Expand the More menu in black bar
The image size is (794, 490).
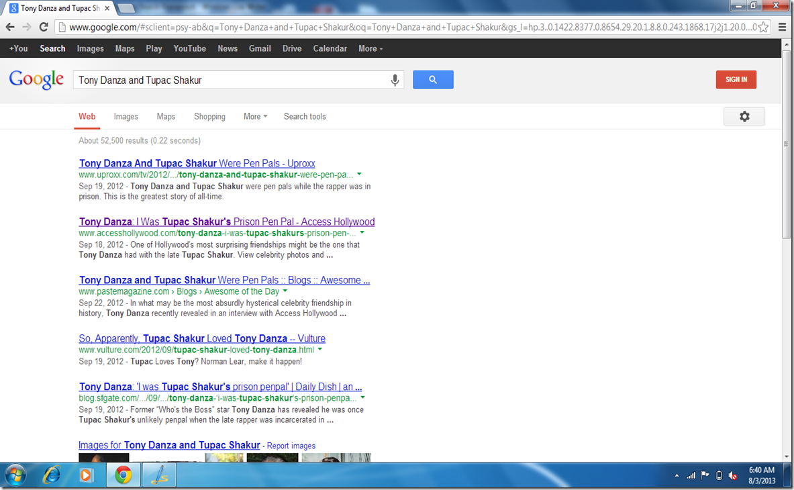370,48
